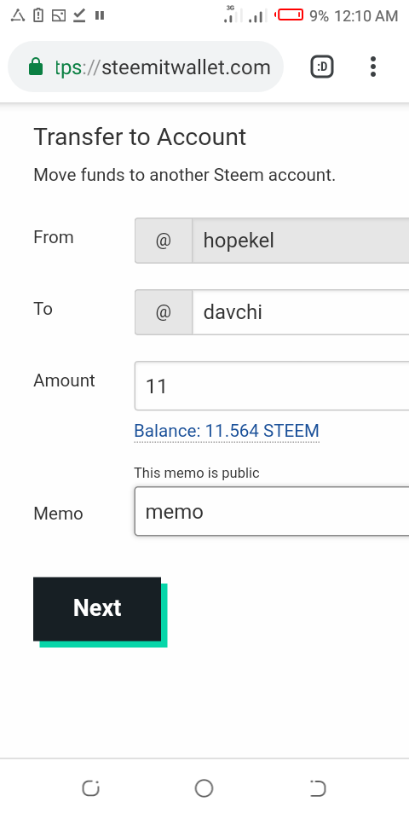
Task: Tap the 12:10 AM clock in status bar
Action: tap(366, 15)
